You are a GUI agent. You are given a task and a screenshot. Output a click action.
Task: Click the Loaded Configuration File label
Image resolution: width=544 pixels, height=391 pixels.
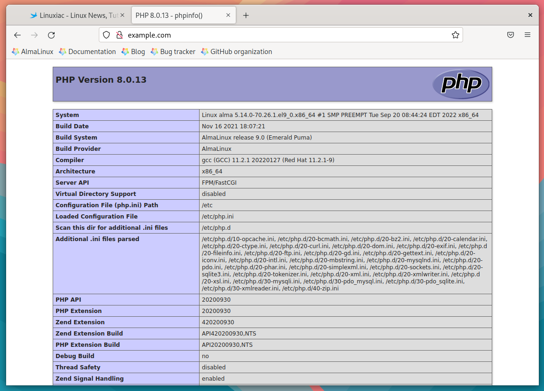pos(96,217)
